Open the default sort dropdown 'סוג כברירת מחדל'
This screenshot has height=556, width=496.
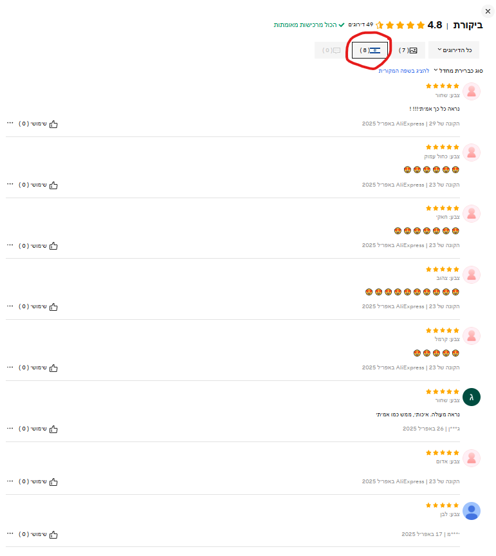coord(459,70)
